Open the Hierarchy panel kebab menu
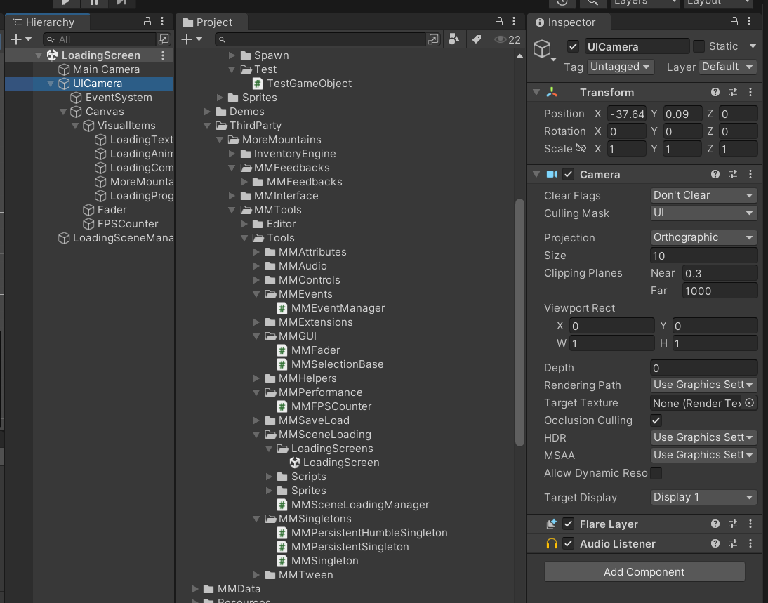The image size is (768, 603). 163,22
